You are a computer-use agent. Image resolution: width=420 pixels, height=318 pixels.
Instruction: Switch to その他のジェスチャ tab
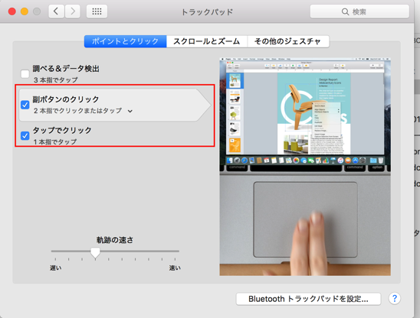[x=288, y=41]
